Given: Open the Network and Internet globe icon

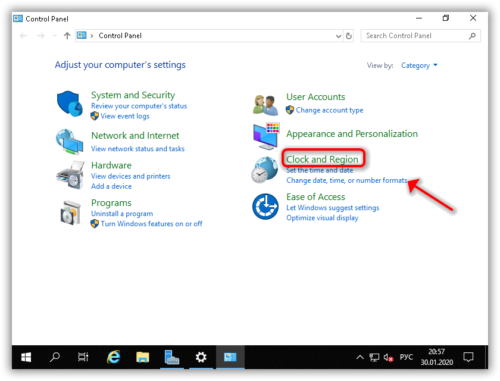Looking at the screenshot, I should (x=70, y=142).
